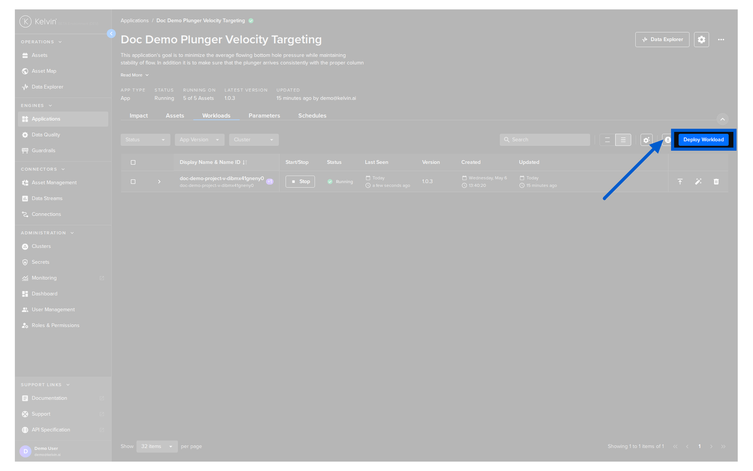Click the table column settings gear icon
The width and height of the screenshot is (753, 471).
tap(646, 140)
